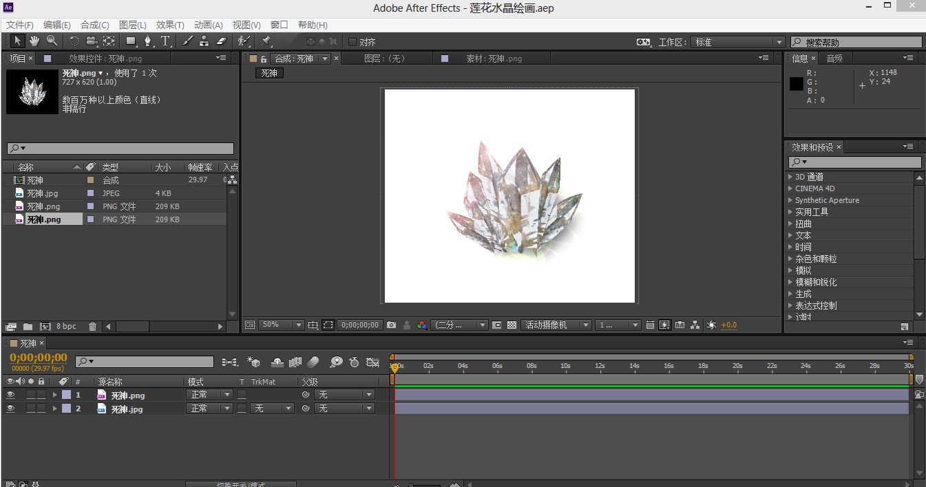Take a snapshot with the camera icon

(392, 325)
